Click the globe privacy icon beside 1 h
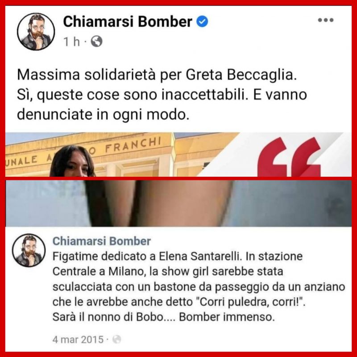 [x=96, y=42]
